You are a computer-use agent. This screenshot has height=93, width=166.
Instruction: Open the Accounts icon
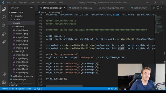click(4, 74)
